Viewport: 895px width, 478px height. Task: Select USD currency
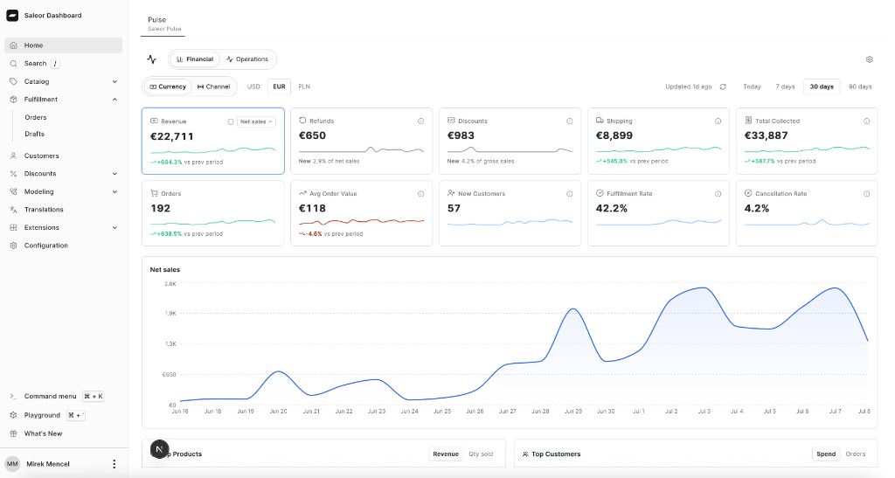(253, 87)
